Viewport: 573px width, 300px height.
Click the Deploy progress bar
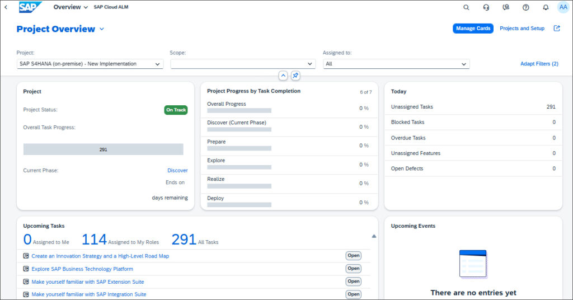click(239, 205)
